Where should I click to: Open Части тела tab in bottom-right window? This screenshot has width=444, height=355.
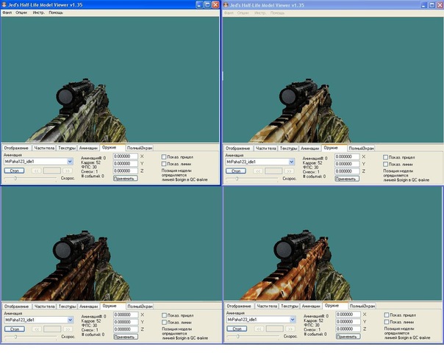coord(267,306)
